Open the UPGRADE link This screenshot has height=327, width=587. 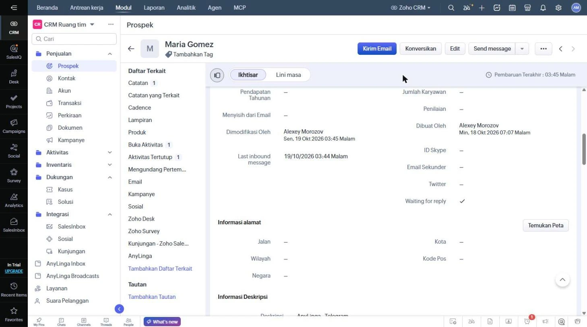coord(14,271)
